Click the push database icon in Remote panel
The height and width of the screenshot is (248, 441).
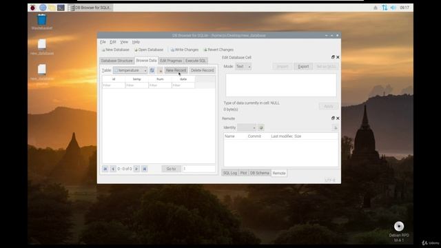coord(335,127)
